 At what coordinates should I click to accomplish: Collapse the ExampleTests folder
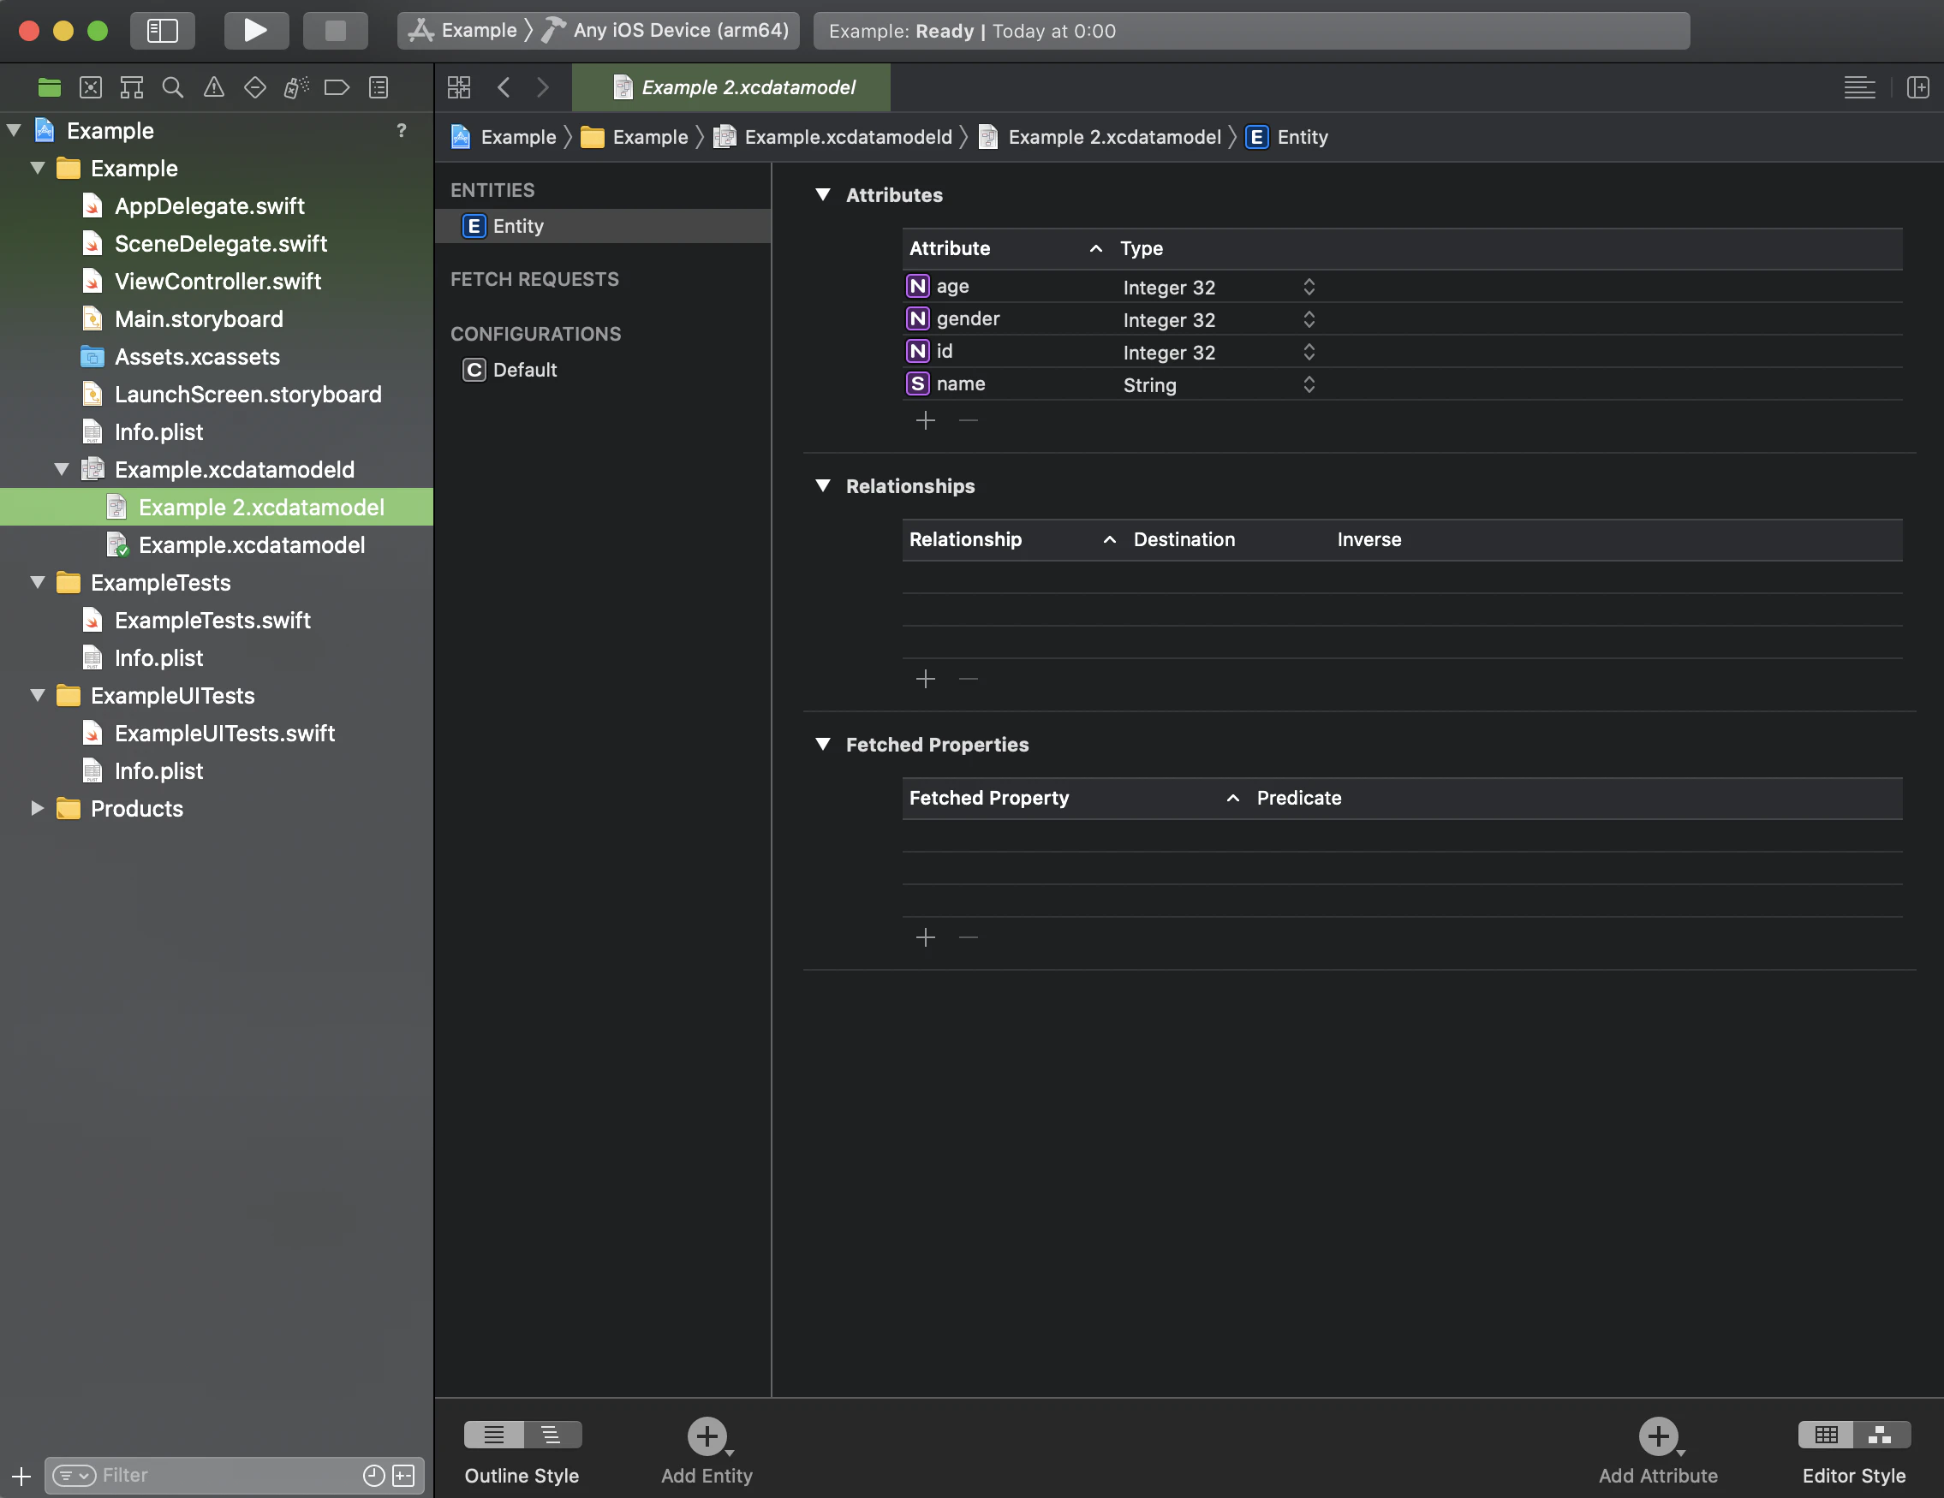[x=38, y=582]
